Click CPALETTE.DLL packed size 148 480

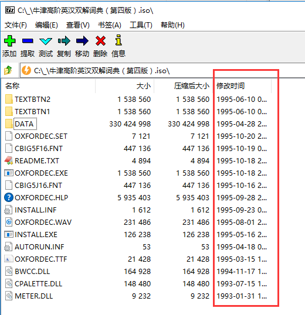[196, 283]
